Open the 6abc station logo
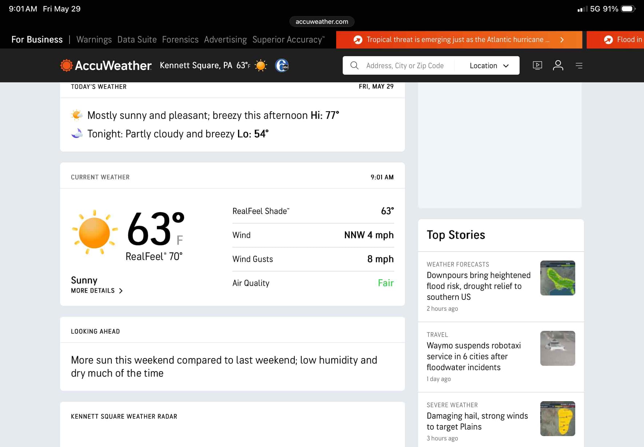Viewport: 644px width, 447px height. tap(282, 65)
